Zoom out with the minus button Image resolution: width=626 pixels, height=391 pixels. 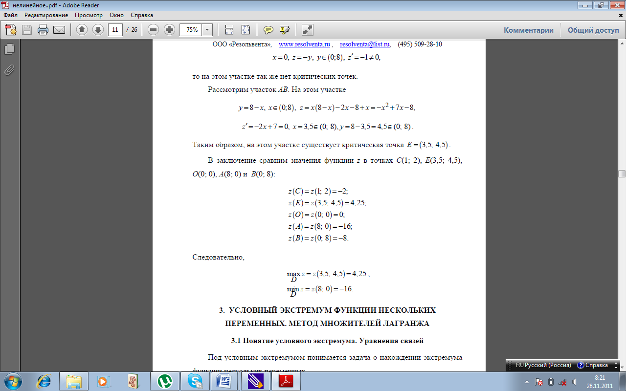pos(154,30)
